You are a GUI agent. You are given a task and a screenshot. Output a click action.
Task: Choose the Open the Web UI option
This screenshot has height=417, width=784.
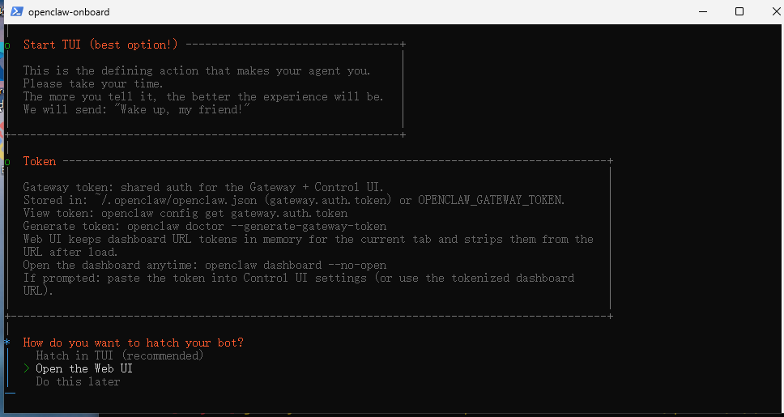(x=83, y=368)
